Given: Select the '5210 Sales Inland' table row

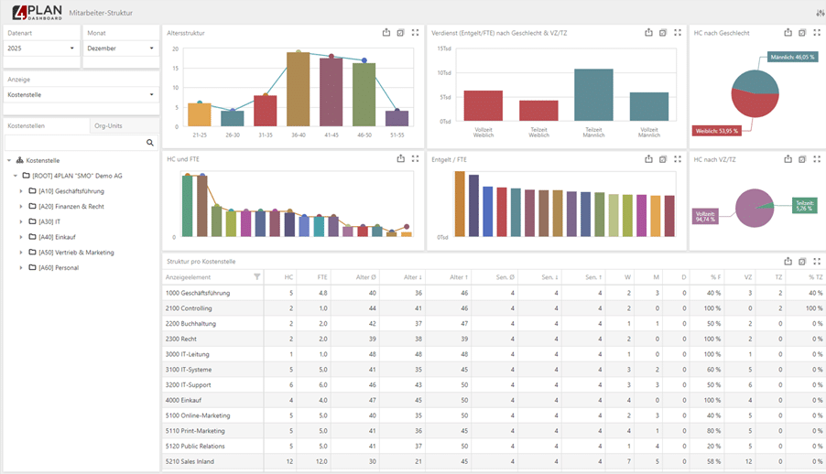Looking at the screenshot, I should tap(494, 461).
